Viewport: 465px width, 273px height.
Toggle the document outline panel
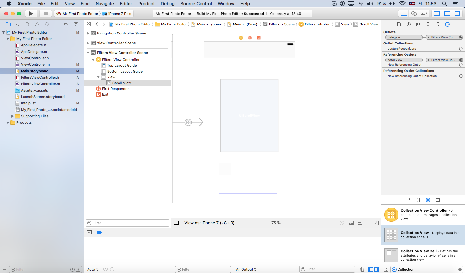point(176,223)
